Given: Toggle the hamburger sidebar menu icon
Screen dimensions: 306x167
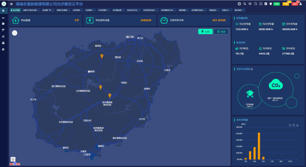Looking at the screenshot, I should tap(11, 4).
